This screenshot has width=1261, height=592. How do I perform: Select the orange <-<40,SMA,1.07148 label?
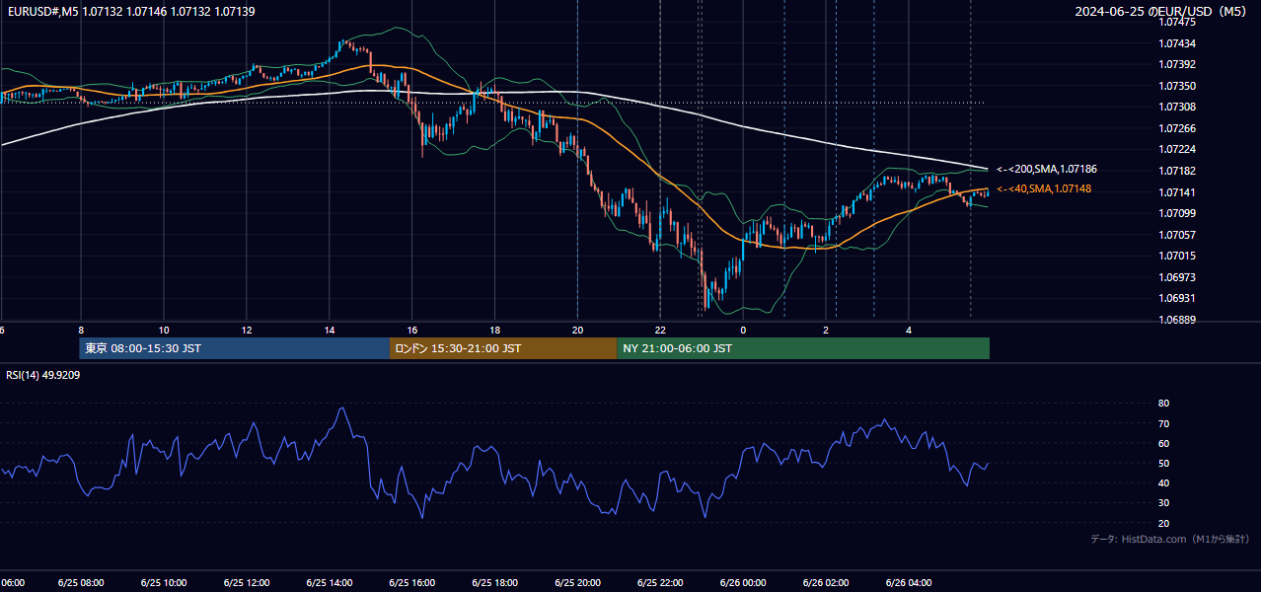coord(1044,188)
